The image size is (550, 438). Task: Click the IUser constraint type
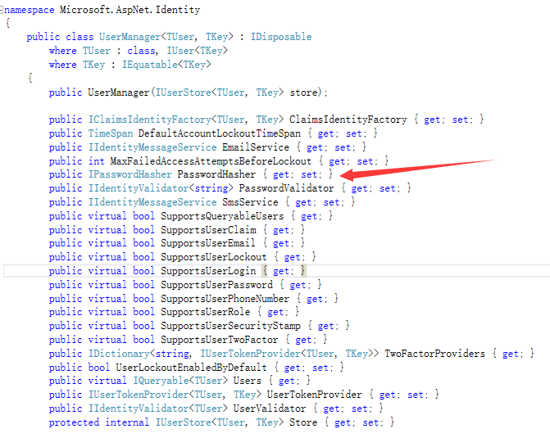(180, 51)
